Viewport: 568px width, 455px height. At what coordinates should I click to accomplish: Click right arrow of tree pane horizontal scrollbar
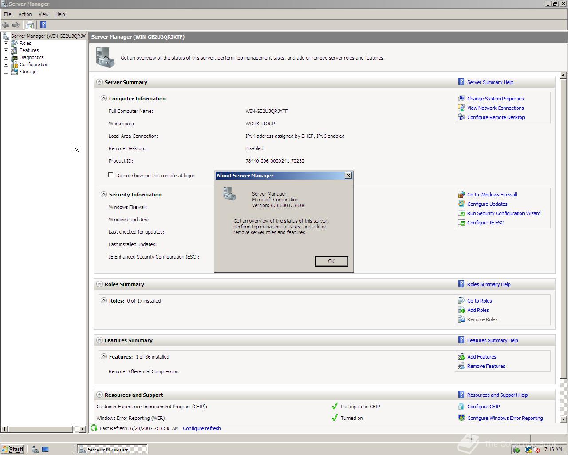click(83, 429)
